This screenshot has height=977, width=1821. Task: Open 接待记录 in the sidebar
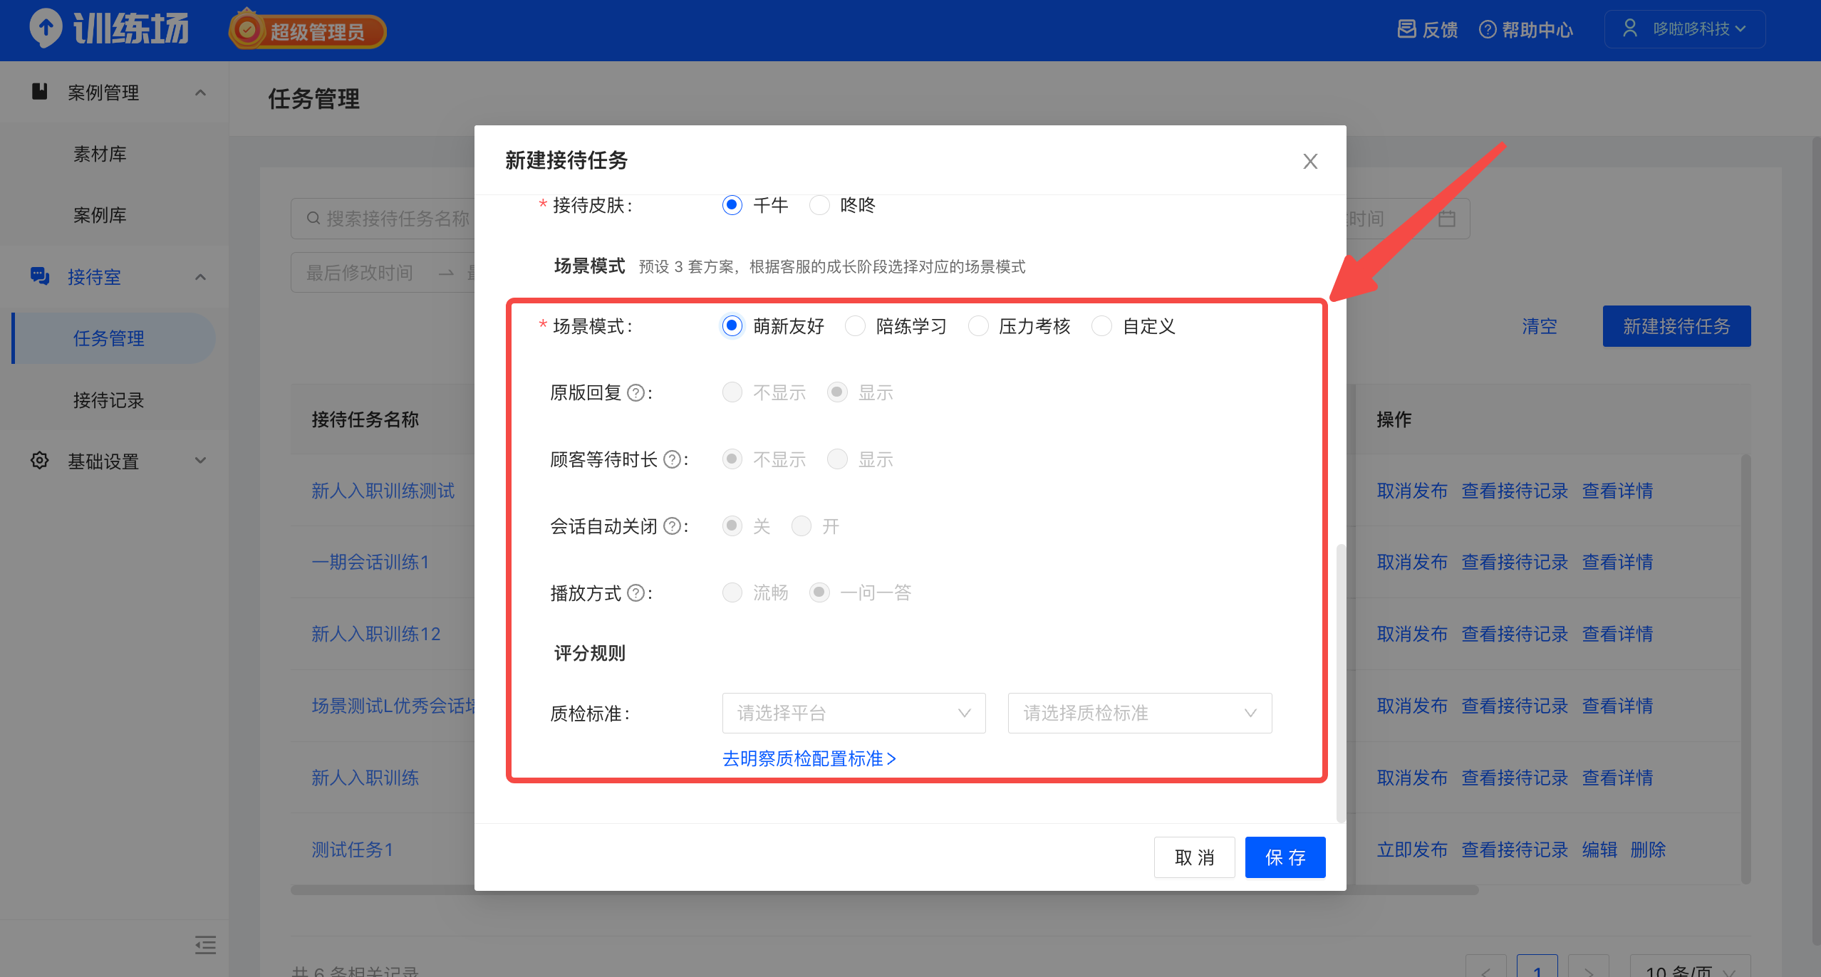pyautogui.click(x=108, y=400)
